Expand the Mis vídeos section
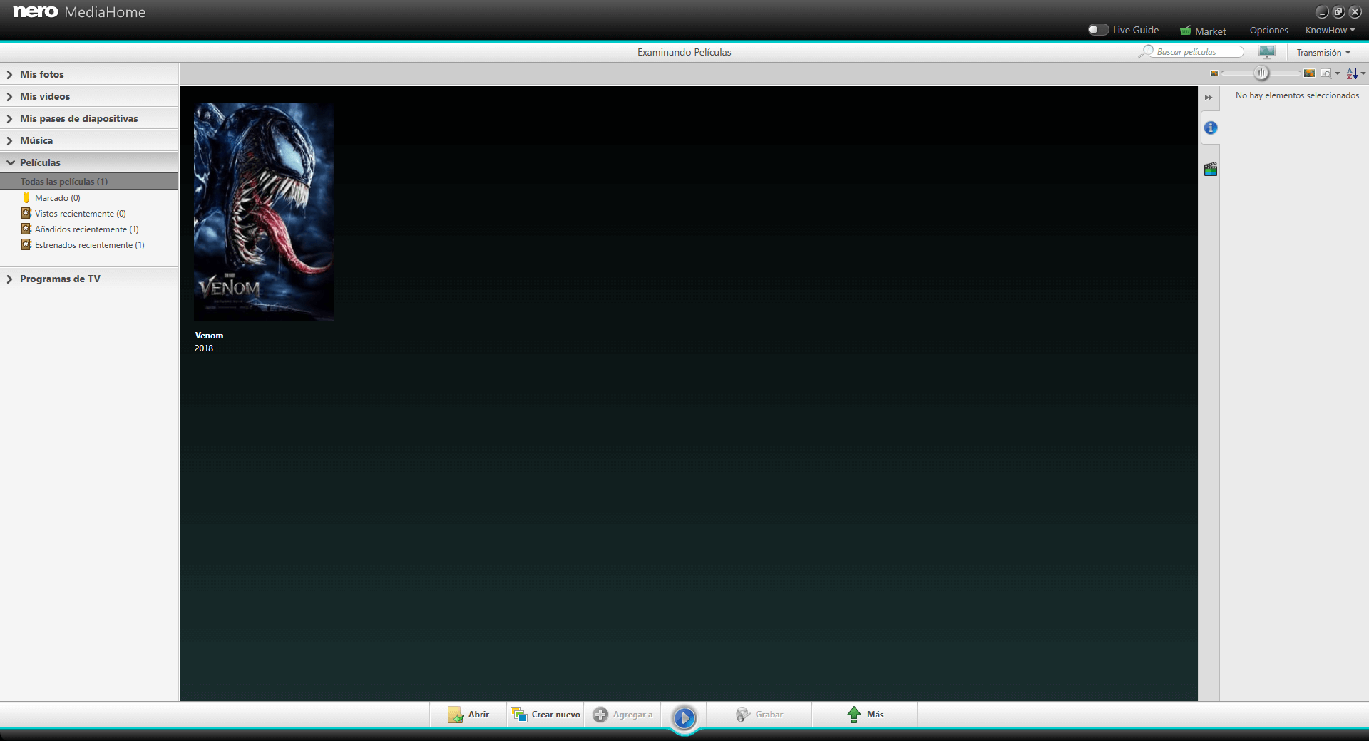This screenshot has width=1369, height=741. tap(89, 96)
